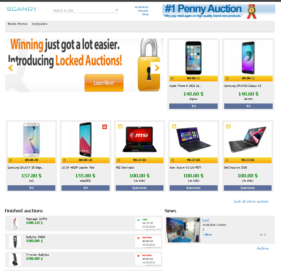Open the news Archive link
The image size is (281, 271).
(263, 249)
